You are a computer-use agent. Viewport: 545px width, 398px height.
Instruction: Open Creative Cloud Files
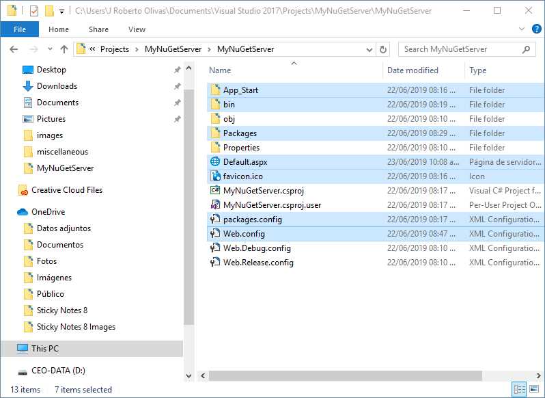pyautogui.click(x=67, y=190)
